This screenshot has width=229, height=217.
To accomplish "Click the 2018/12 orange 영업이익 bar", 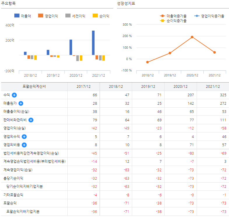I will (29, 57).
